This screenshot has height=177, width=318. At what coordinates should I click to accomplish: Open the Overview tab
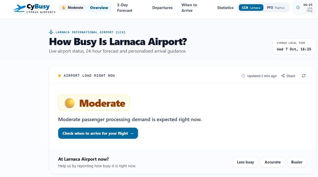coord(99,8)
